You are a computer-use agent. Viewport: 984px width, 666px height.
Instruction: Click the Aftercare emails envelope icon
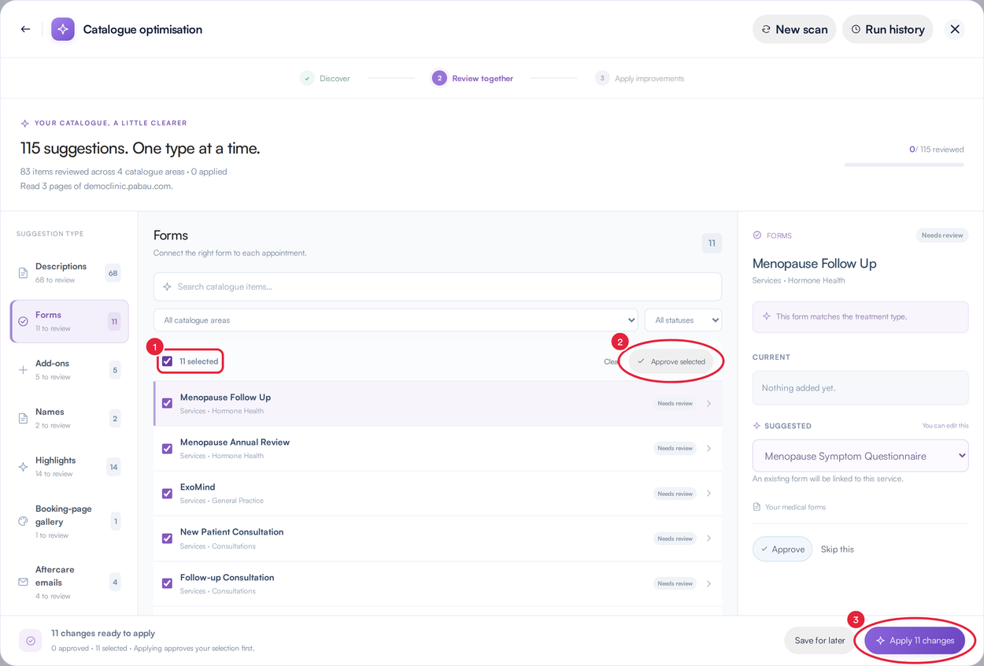coord(23,582)
